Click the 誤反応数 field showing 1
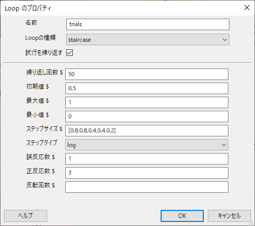The height and width of the screenshot is (226, 255). [x=147, y=159]
